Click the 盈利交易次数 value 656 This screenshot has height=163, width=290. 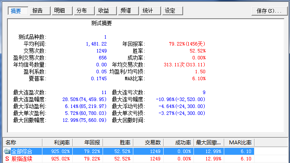pos(103,58)
